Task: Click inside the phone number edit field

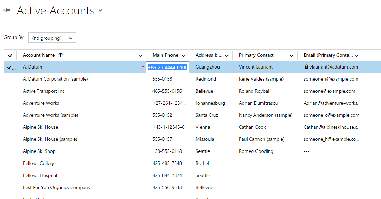Action: [x=167, y=67]
